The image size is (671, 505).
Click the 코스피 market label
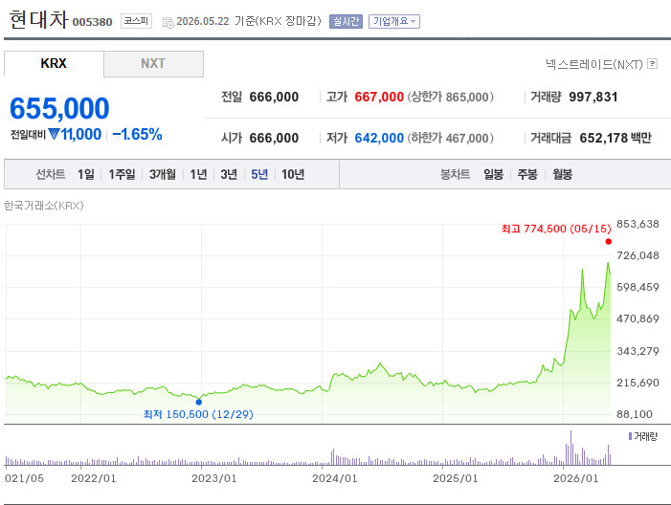(x=136, y=21)
